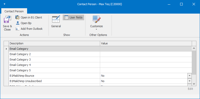Click the Edit link below the grid
The height and width of the screenshot is (99, 200).
pos(190,89)
